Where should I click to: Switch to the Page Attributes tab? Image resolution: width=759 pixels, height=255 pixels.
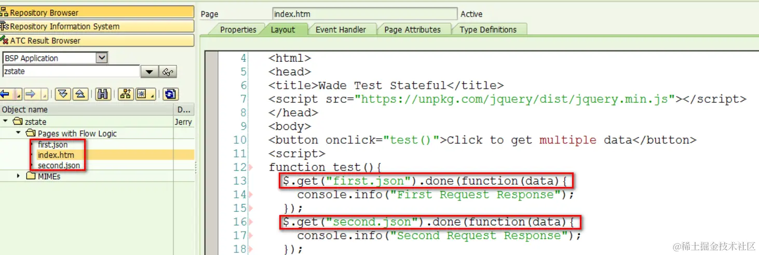[x=412, y=30]
